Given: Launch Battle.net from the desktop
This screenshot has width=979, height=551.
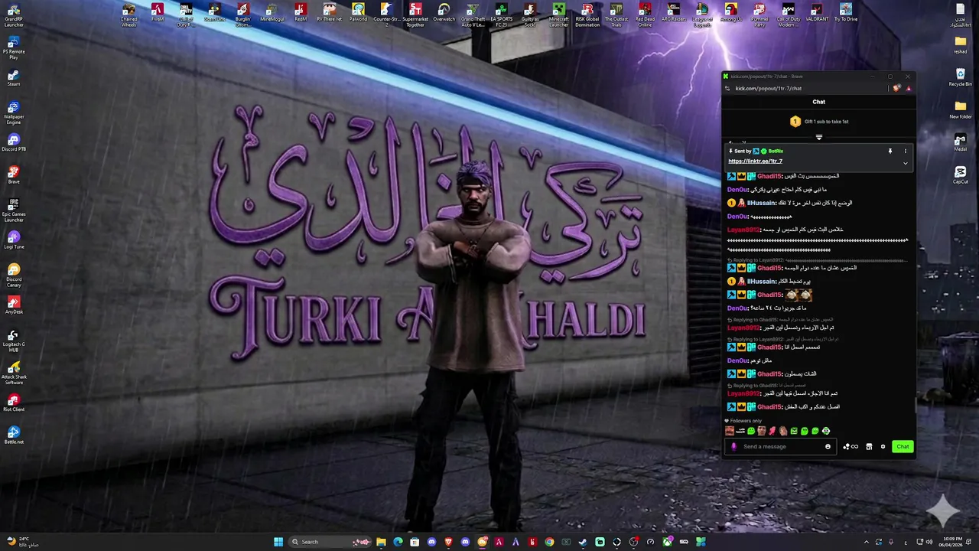Looking at the screenshot, I should [x=14, y=436].
